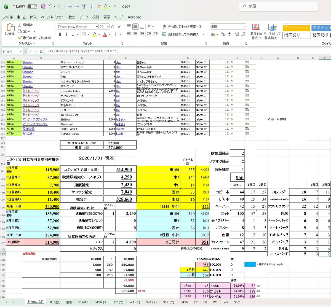331x307 pixels.
Task: Apply cell borders icon
Action: [x=84, y=34]
